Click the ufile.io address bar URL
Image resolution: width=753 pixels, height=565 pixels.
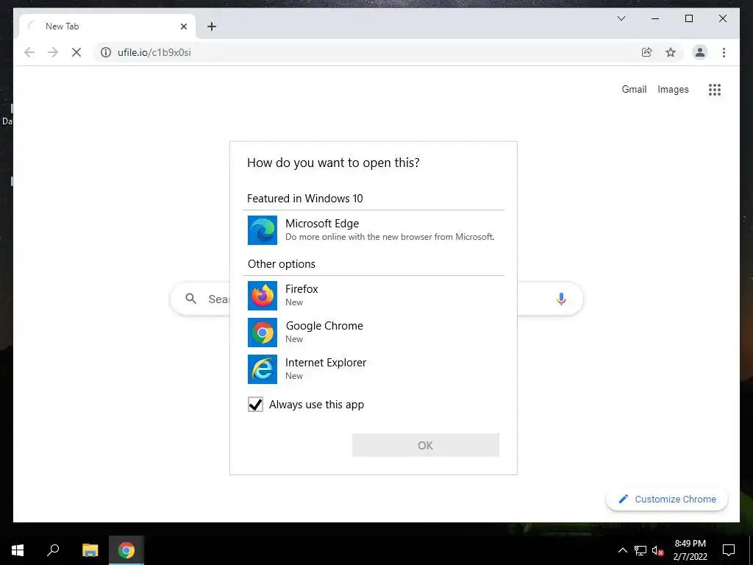tap(154, 52)
